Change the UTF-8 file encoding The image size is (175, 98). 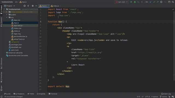pyautogui.click(x=147, y=97)
